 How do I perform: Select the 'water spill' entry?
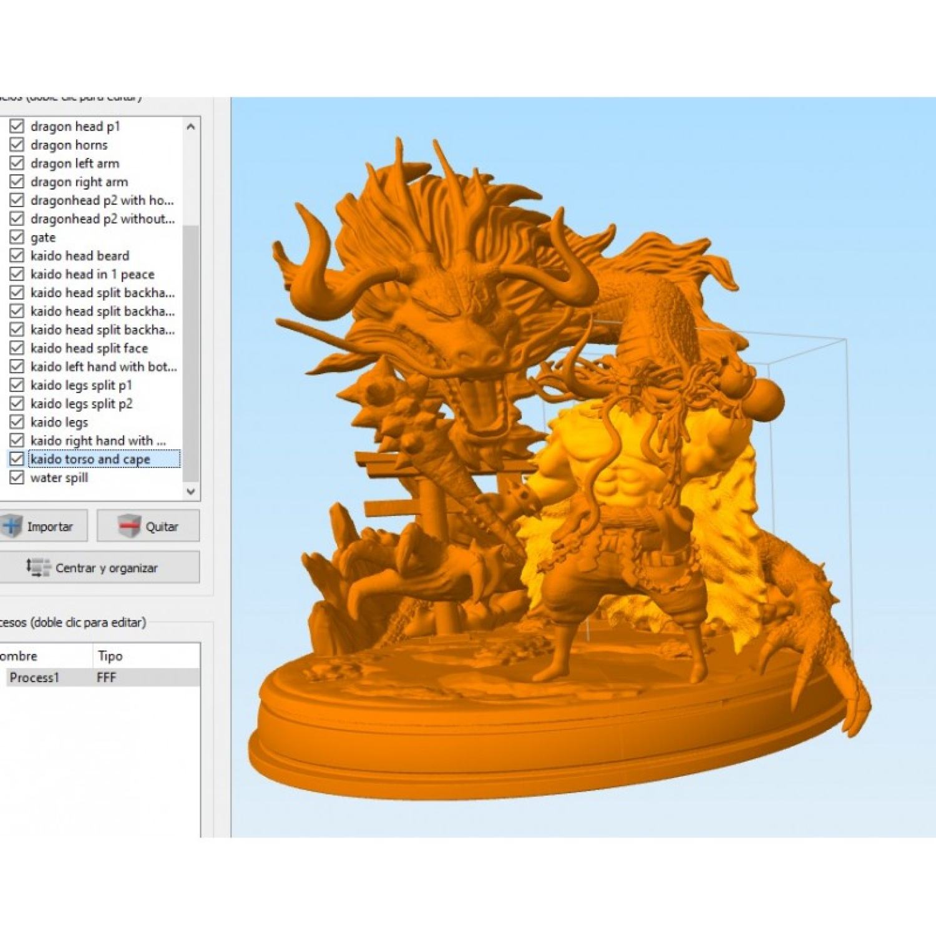(x=59, y=478)
